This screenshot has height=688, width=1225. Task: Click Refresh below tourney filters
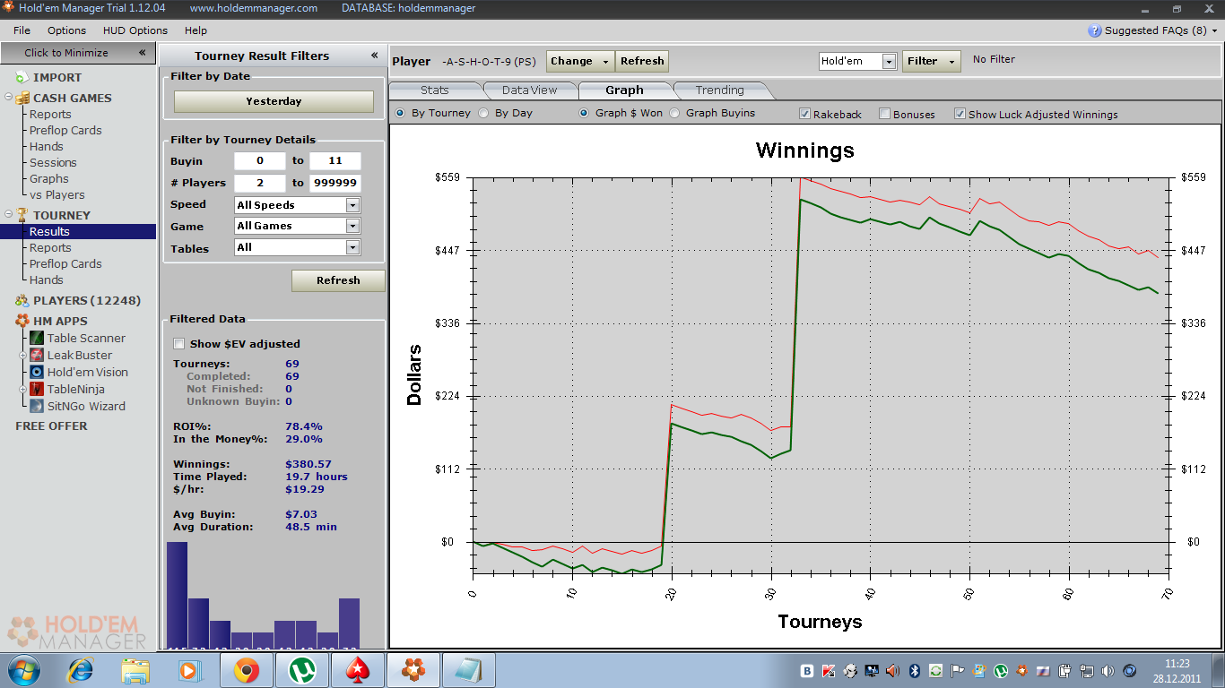click(x=338, y=280)
